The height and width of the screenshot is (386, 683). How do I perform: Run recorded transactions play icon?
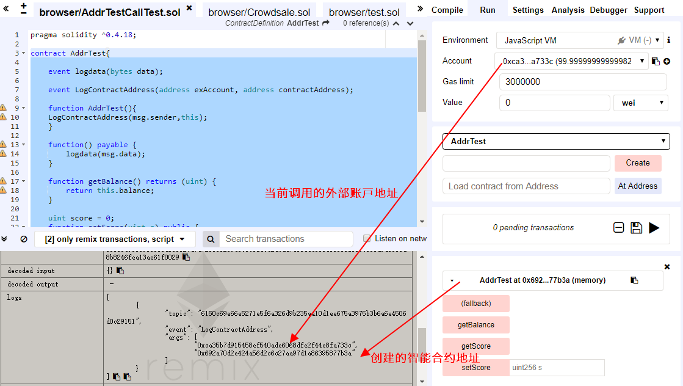[654, 227]
